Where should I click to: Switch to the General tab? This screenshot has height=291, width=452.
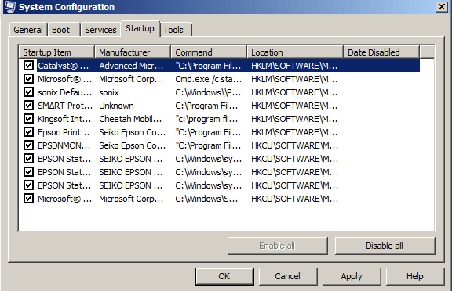pyautogui.click(x=28, y=30)
